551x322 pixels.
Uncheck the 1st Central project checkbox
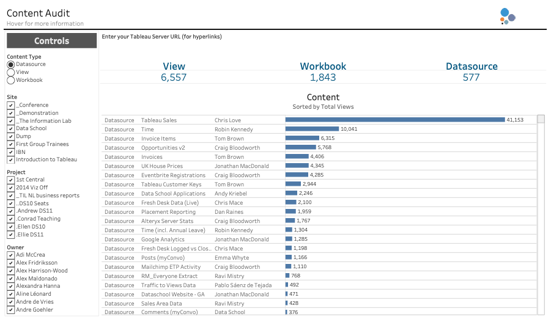tap(10, 180)
